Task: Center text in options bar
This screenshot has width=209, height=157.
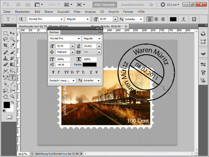Action: pyautogui.click(x=156, y=19)
